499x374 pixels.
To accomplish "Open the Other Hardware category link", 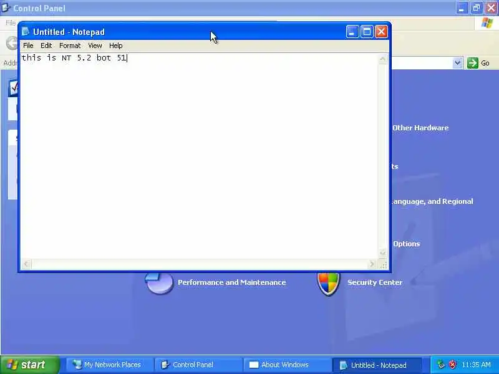I will click(x=420, y=128).
